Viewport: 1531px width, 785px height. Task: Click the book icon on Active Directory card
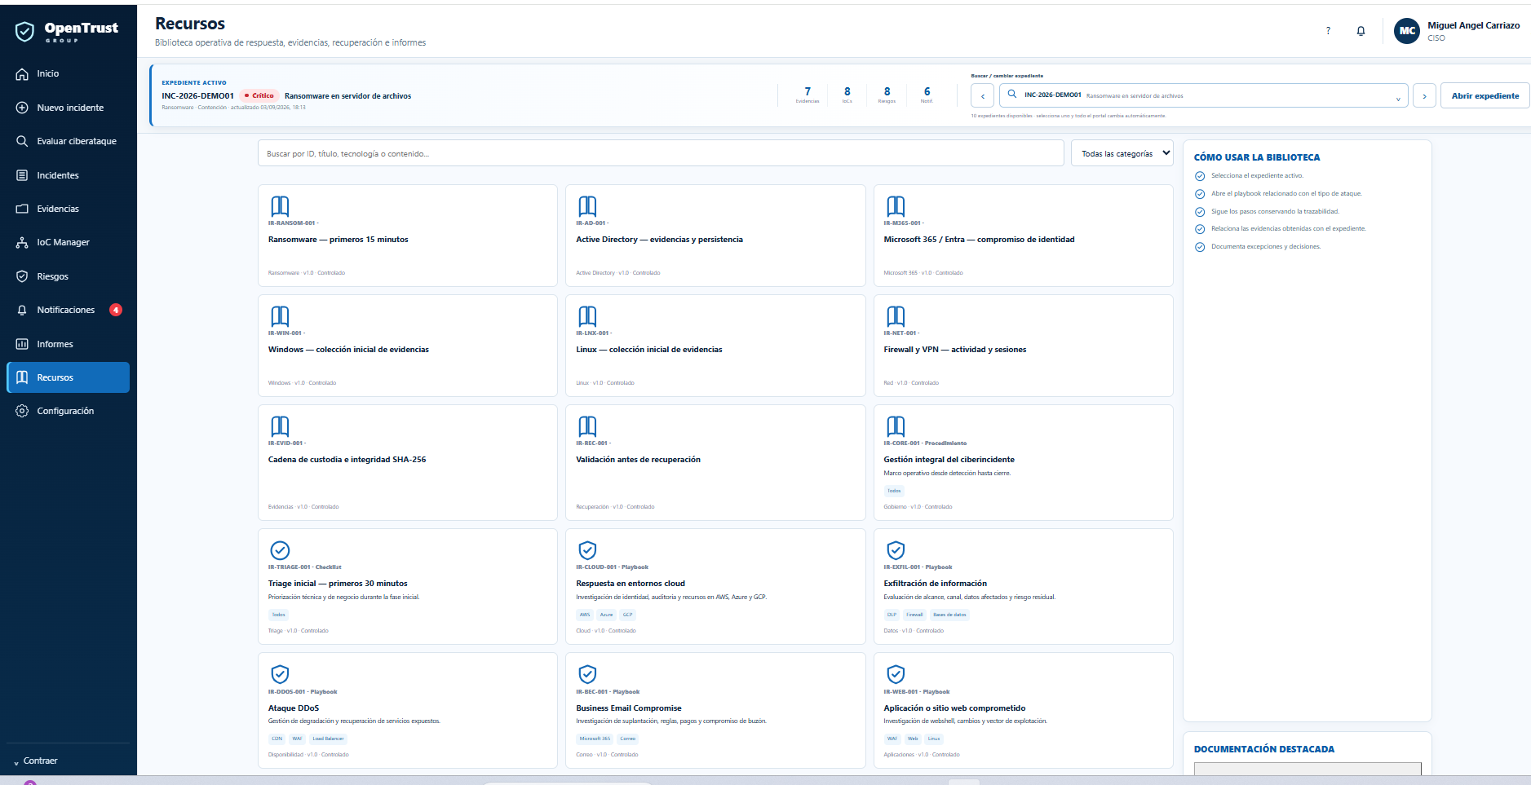[x=587, y=205]
